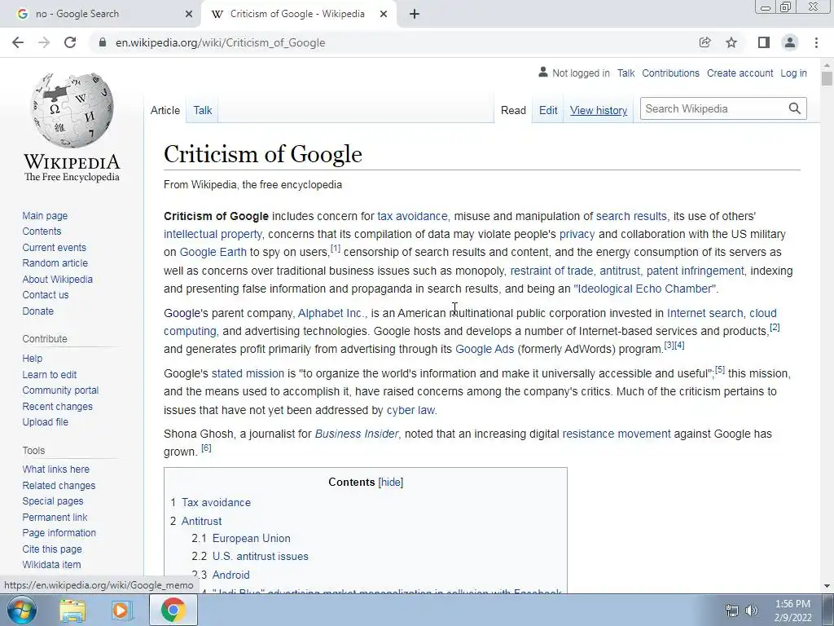Click the page vertical scrollbar thumb
This screenshot has width=834, height=626.
[x=827, y=79]
